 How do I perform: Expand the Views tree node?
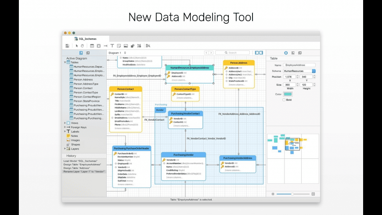(65, 123)
